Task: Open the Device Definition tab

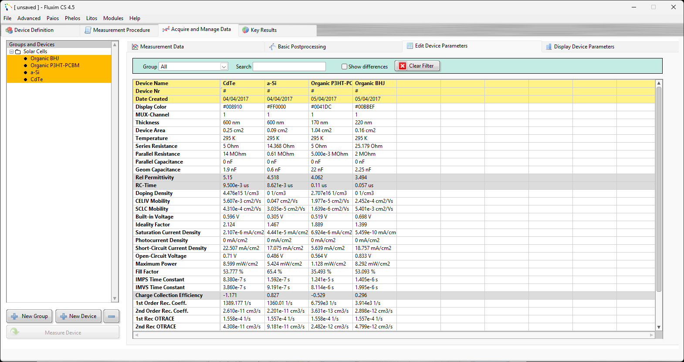Action: pos(40,30)
